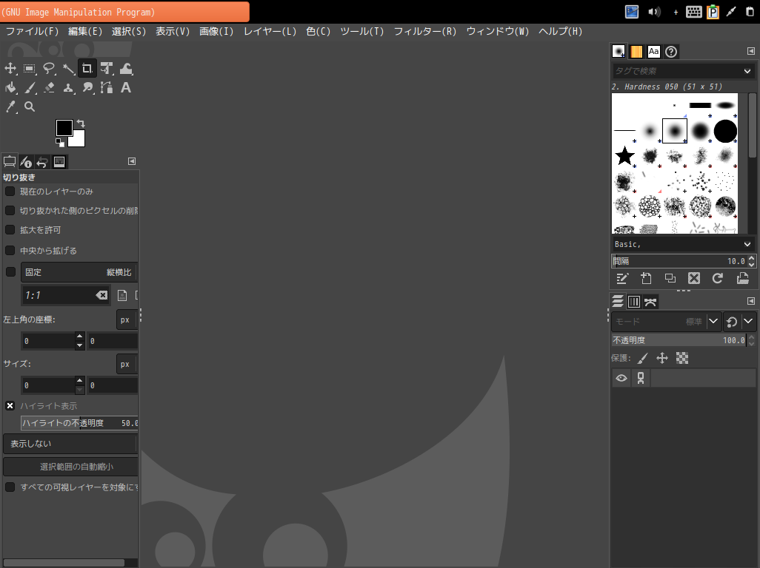Open the black foreground color swatch
Image resolution: width=760 pixels, height=568 pixels.
64,128
